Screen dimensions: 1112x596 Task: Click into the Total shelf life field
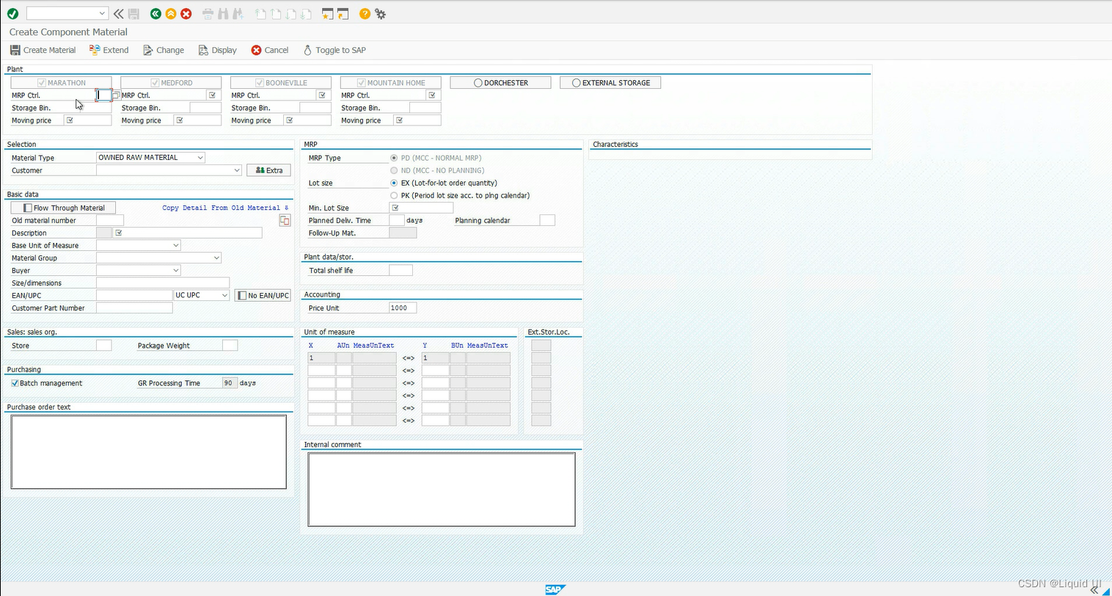(400, 270)
